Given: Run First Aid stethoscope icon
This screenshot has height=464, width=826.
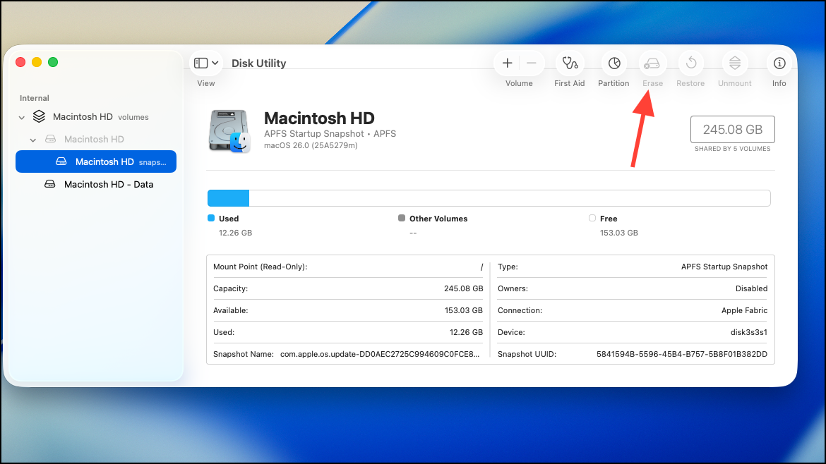Looking at the screenshot, I should 570,63.
